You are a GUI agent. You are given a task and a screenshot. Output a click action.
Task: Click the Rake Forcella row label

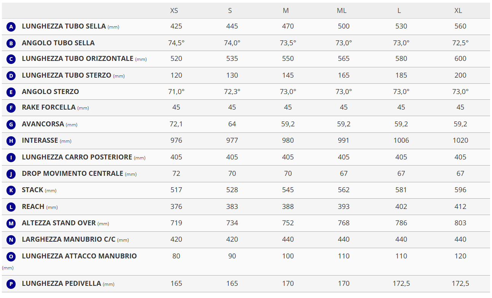(49, 107)
